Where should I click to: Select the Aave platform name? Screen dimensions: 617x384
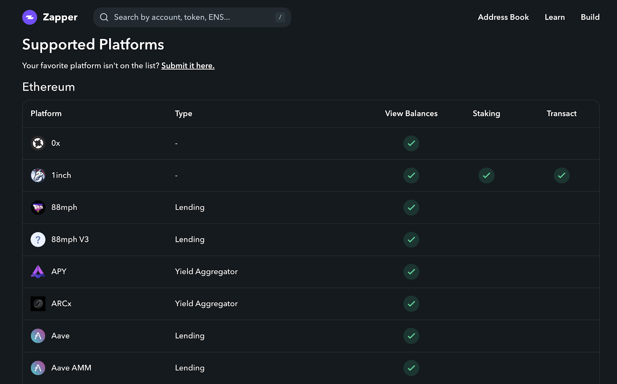pos(60,336)
